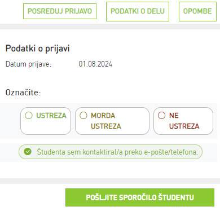Select the green USTREZA radio circle
Image resolution: width=220 pixels, height=211 pixels.
pos(29,115)
